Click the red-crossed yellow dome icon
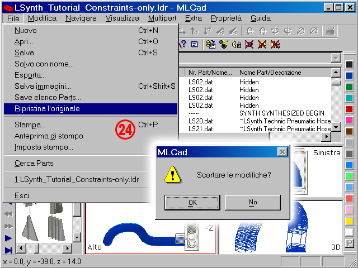 [262, 44]
